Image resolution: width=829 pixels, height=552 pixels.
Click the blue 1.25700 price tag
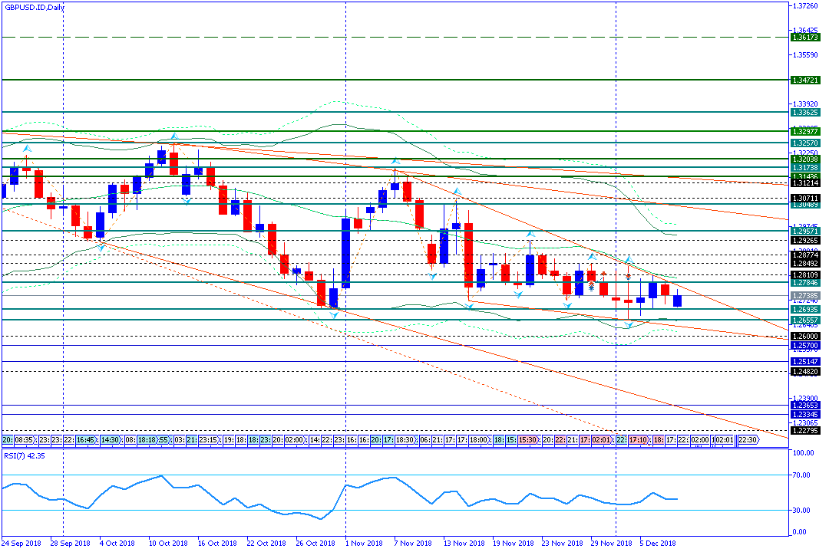[805, 346]
